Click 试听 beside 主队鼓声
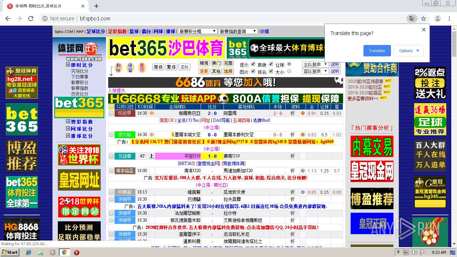The height and width of the screenshot is (257, 457). (x=335, y=65)
